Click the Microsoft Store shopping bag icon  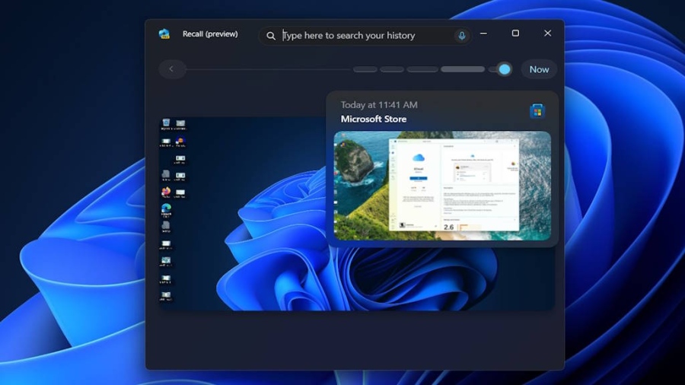point(537,111)
